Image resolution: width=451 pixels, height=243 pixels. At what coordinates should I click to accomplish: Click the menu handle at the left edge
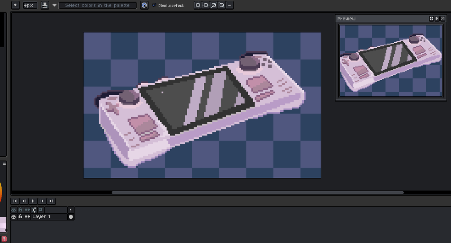(4, 163)
